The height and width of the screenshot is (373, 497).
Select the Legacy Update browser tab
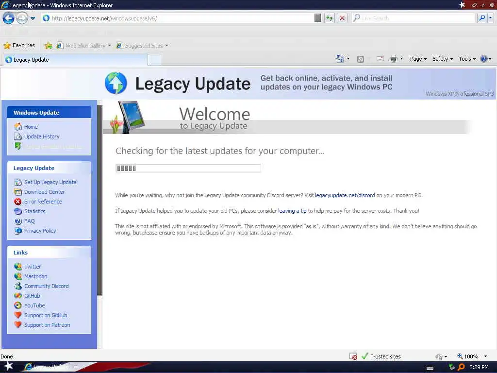coord(75,60)
